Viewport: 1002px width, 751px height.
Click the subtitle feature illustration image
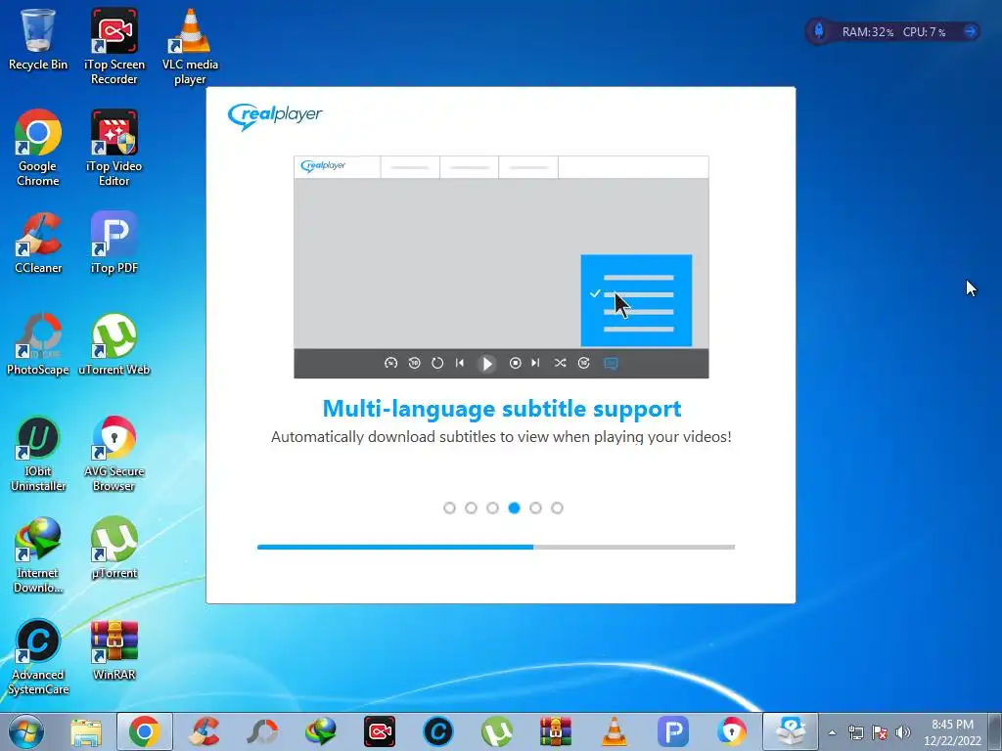(501, 267)
